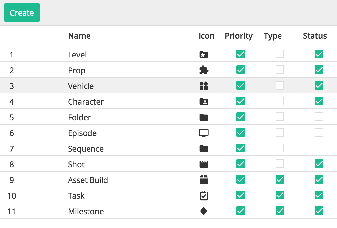This screenshot has width=337, height=228.
Task: Click the Name column header
Action: (x=79, y=36)
